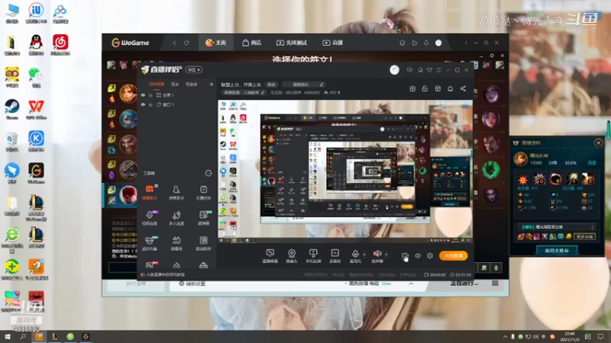The image size is (611, 343).
Task: Toggle the lock on 窗口1 source
Action: click(150, 104)
